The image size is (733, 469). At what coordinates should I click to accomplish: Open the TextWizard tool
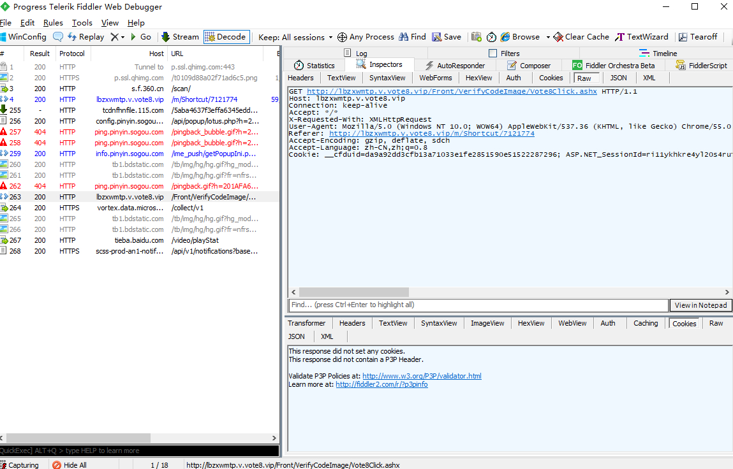[641, 37]
